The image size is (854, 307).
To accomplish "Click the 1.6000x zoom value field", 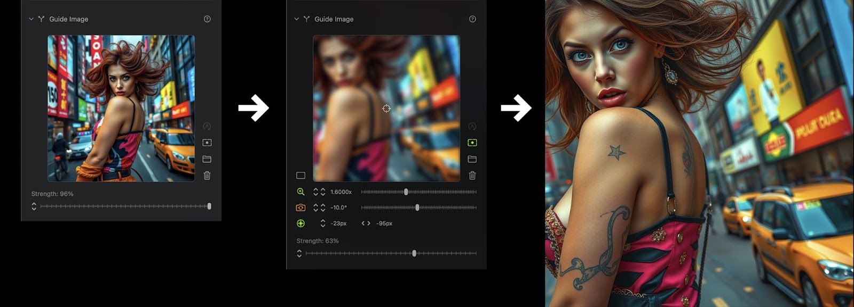I will [341, 192].
